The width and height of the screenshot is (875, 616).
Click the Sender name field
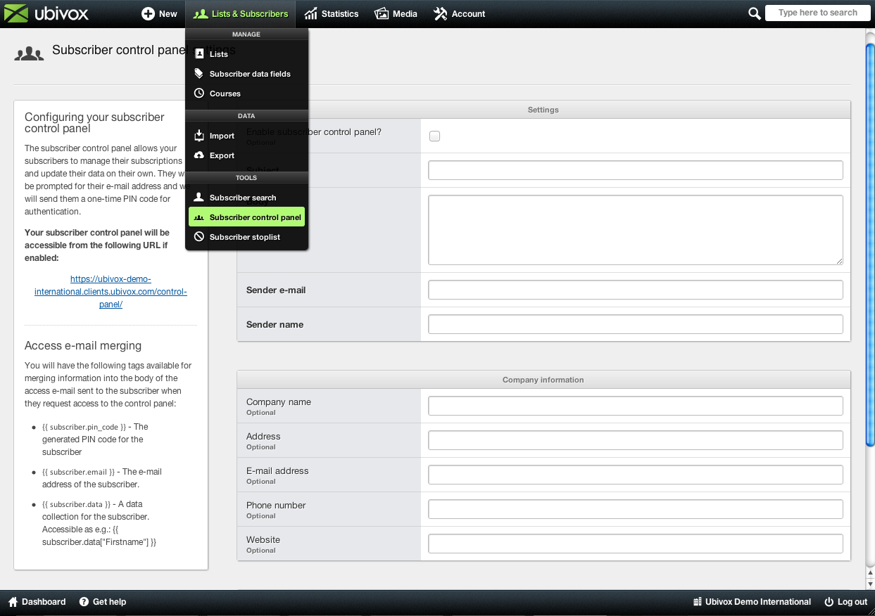(x=636, y=324)
